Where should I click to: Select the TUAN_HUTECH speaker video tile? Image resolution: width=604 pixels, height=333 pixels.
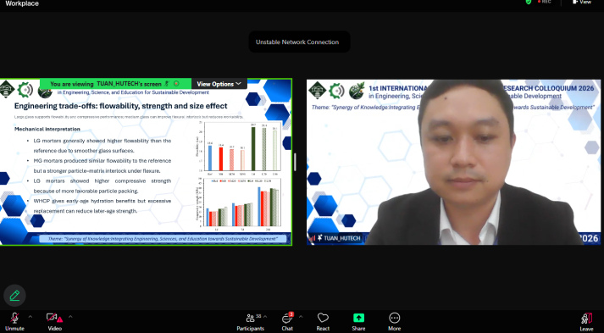(x=453, y=162)
